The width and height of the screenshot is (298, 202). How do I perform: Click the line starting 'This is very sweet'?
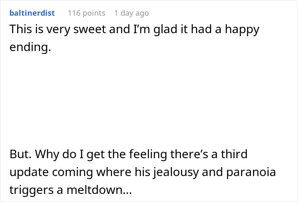(134, 31)
